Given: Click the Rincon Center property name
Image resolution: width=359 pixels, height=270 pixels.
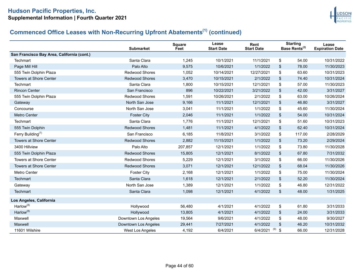Looking at the screenshot, I should pyautogui.click(x=27, y=90).
